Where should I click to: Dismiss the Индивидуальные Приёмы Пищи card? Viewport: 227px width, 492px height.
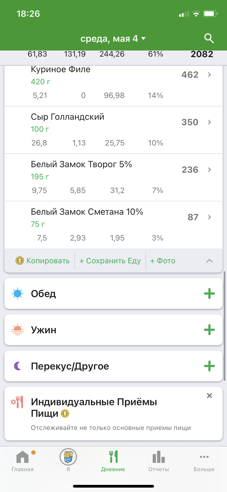tap(209, 396)
